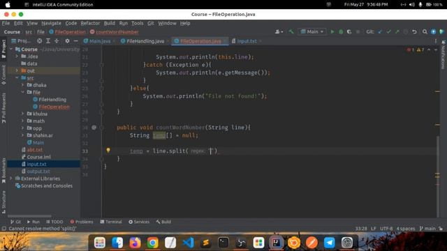447x251 pixels.
Task: Open the Navigate menu
Action: [51, 23]
